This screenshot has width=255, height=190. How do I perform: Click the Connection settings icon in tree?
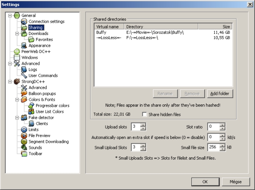24,21
